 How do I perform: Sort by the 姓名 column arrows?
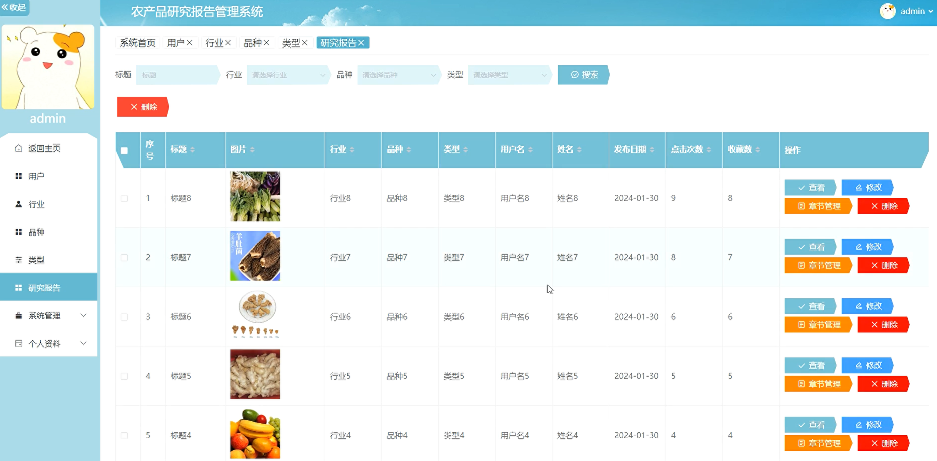[x=579, y=149]
